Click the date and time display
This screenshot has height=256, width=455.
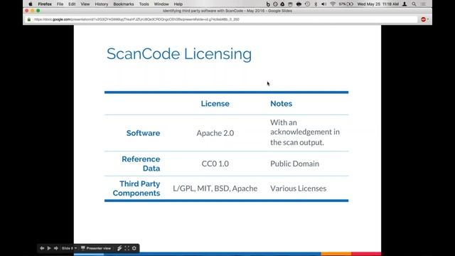[x=378, y=4]
